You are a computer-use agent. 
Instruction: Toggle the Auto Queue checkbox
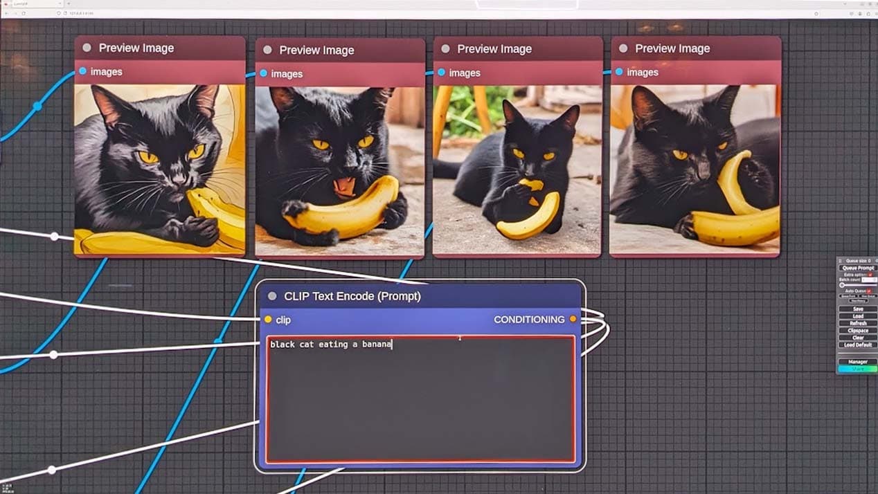tap(869, 291)
